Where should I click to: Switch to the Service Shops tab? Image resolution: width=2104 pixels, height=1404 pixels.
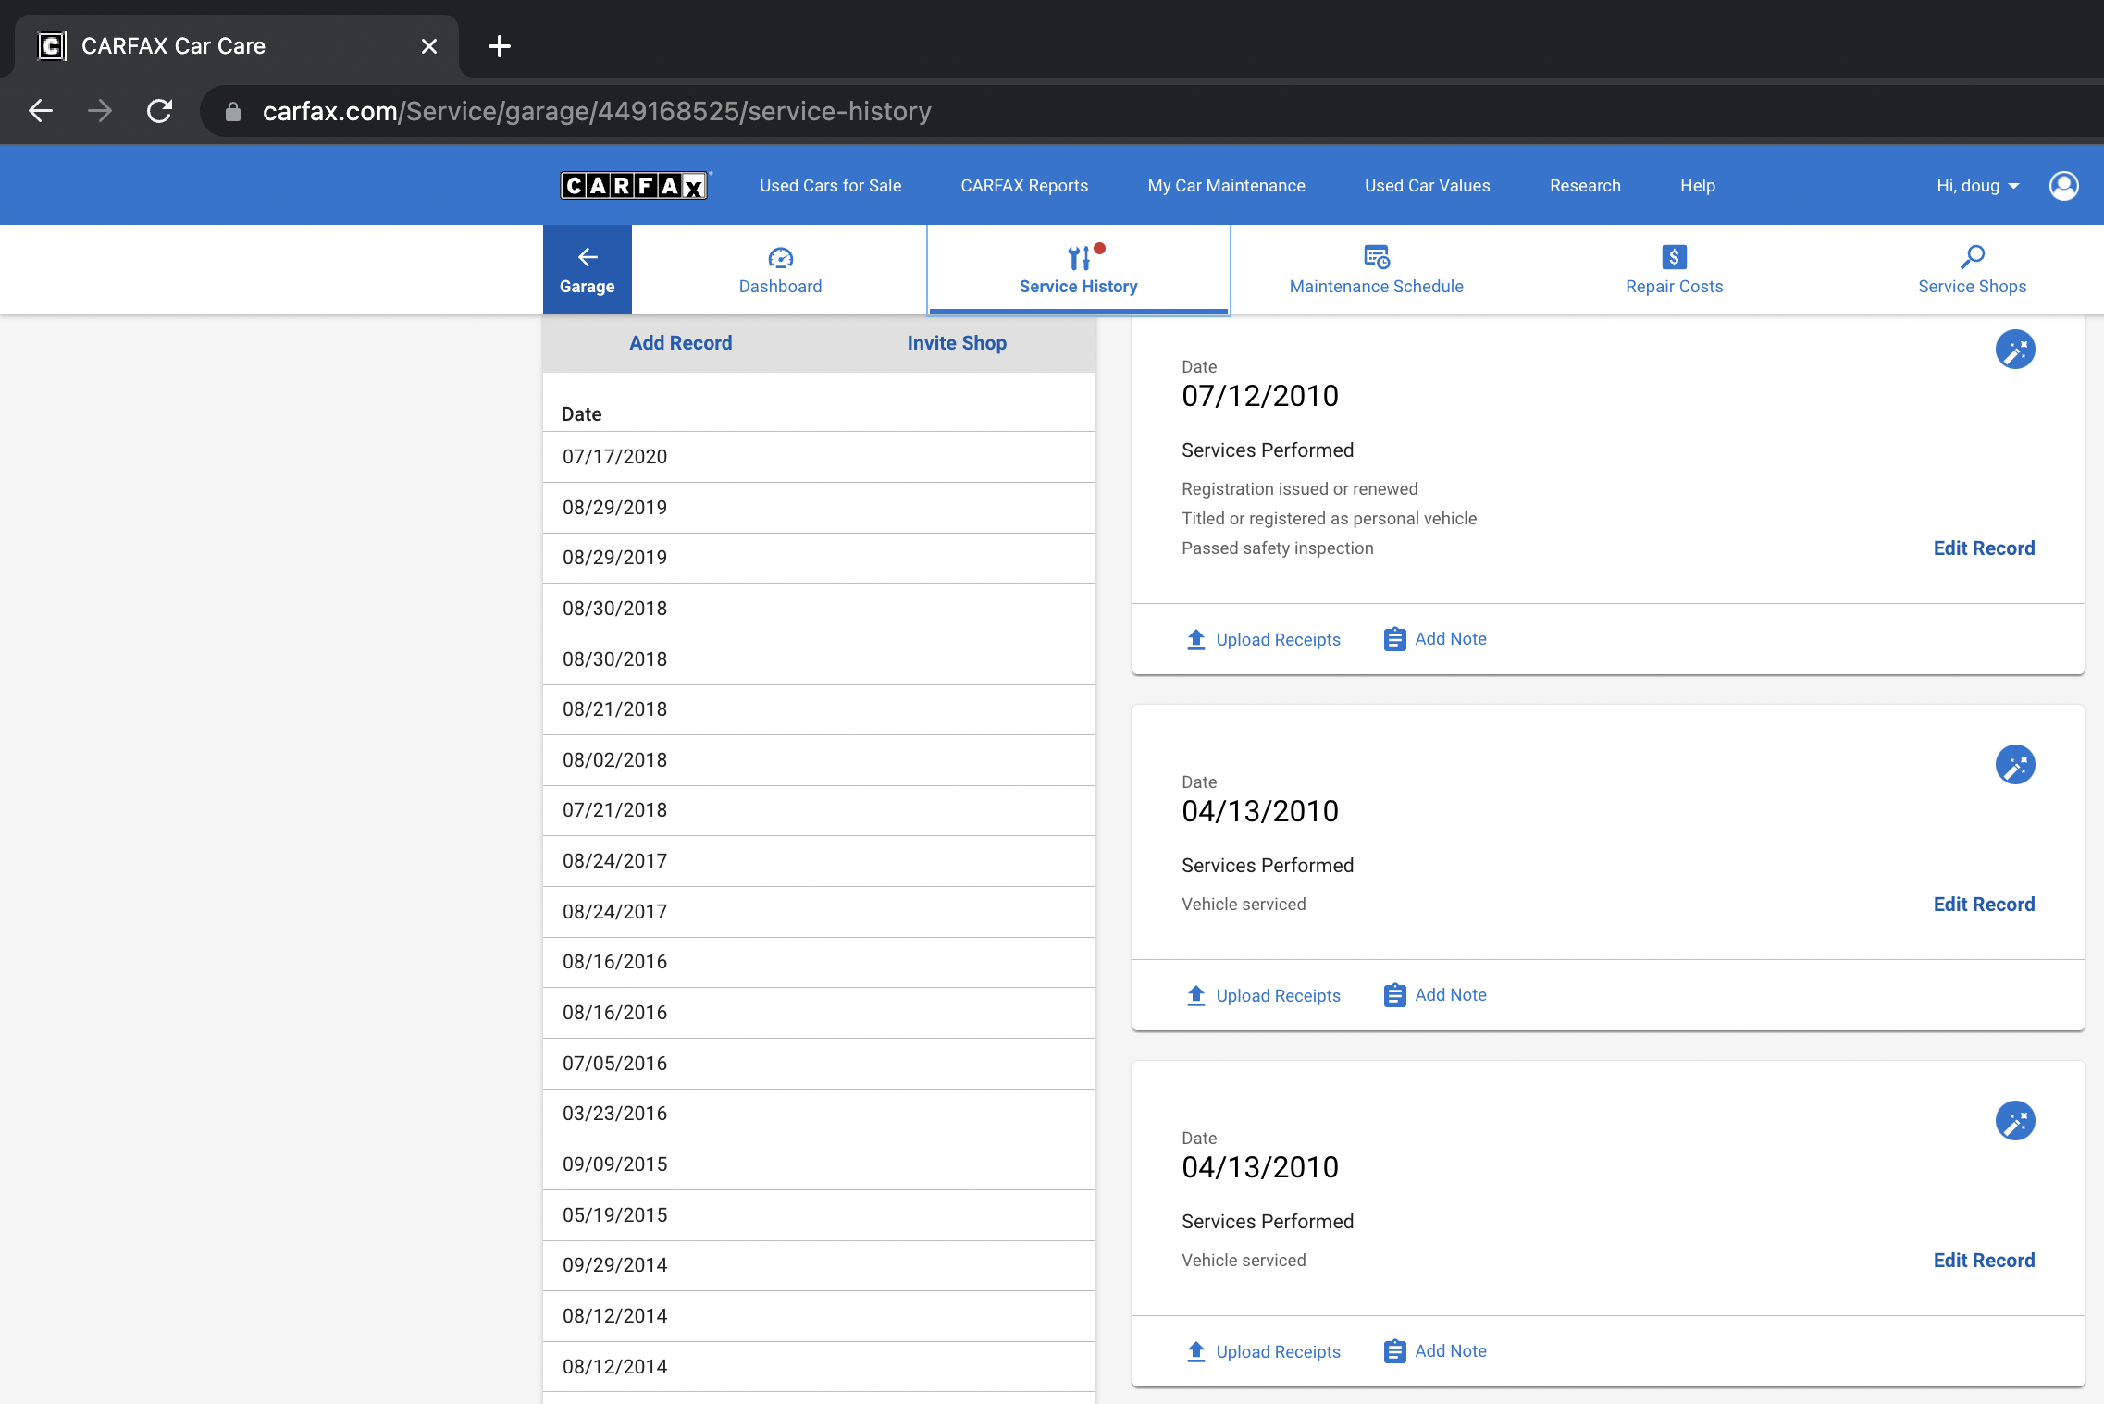click(x=1973, y=269)
